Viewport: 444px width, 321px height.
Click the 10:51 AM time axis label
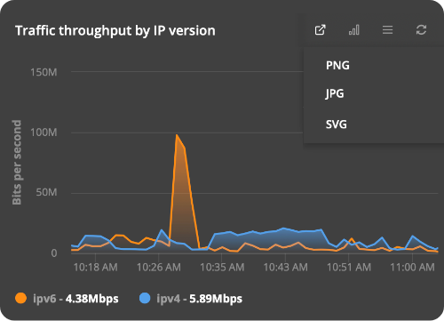(x=349, y=268)
